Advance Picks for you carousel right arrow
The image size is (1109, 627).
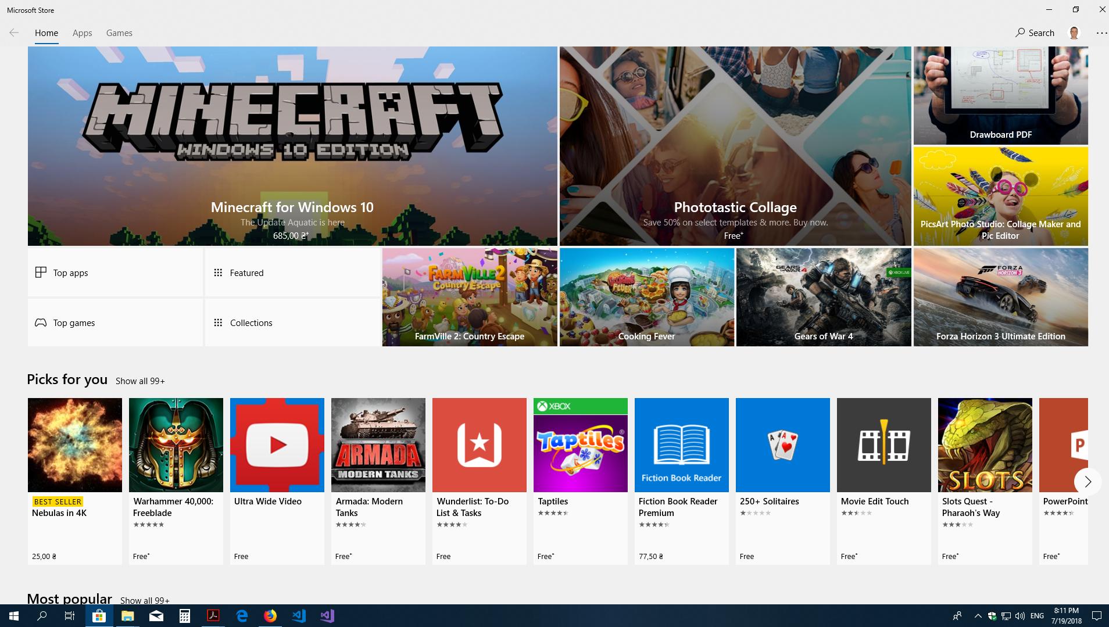pos(1087,482)
